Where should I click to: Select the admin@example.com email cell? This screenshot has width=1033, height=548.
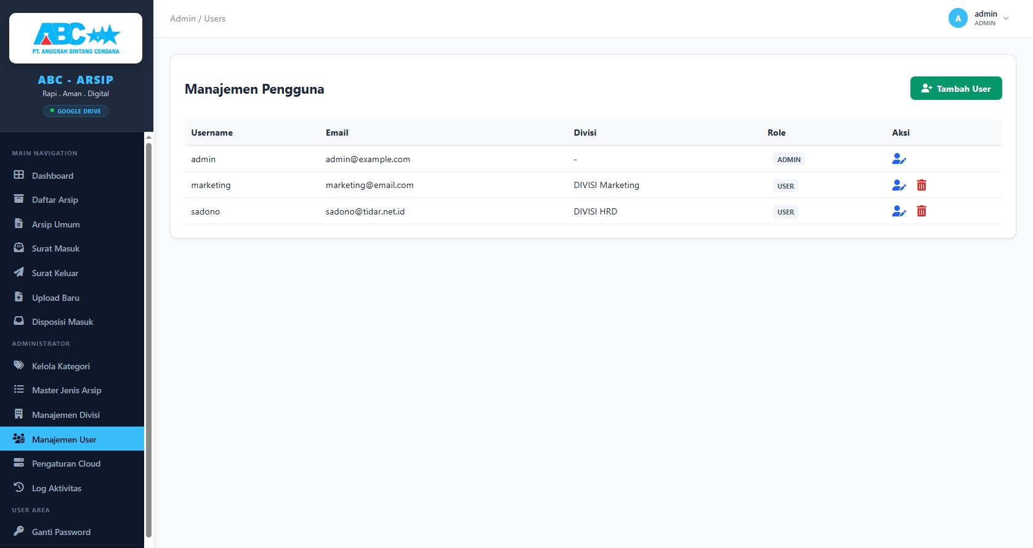click(x=368, y=159)
